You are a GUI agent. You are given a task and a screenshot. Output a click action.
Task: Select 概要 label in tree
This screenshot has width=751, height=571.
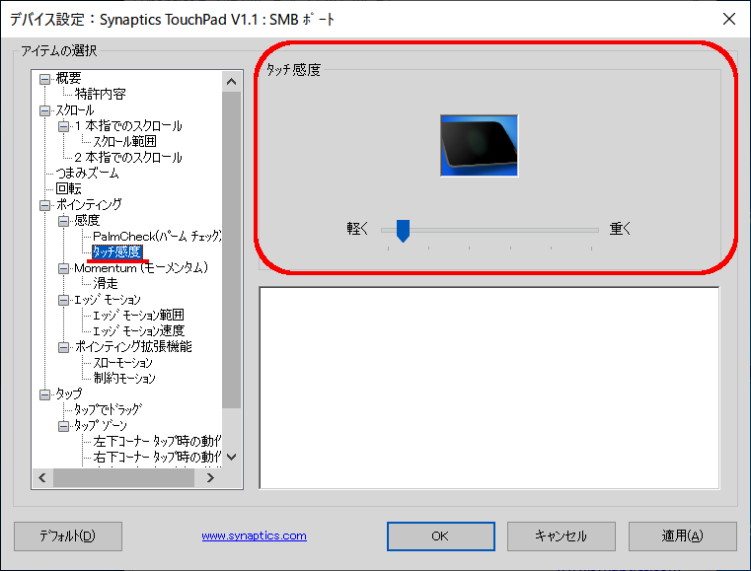pos(68,78)
